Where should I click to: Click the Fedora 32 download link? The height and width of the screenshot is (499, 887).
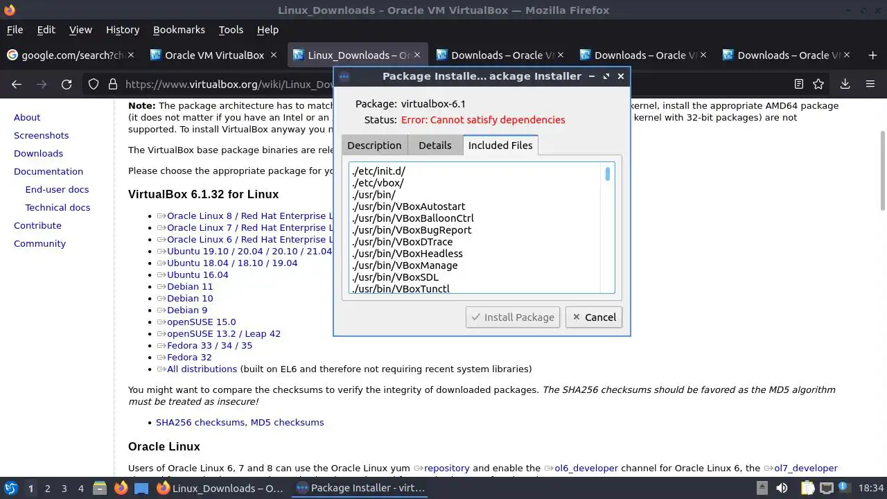(189, 357)
